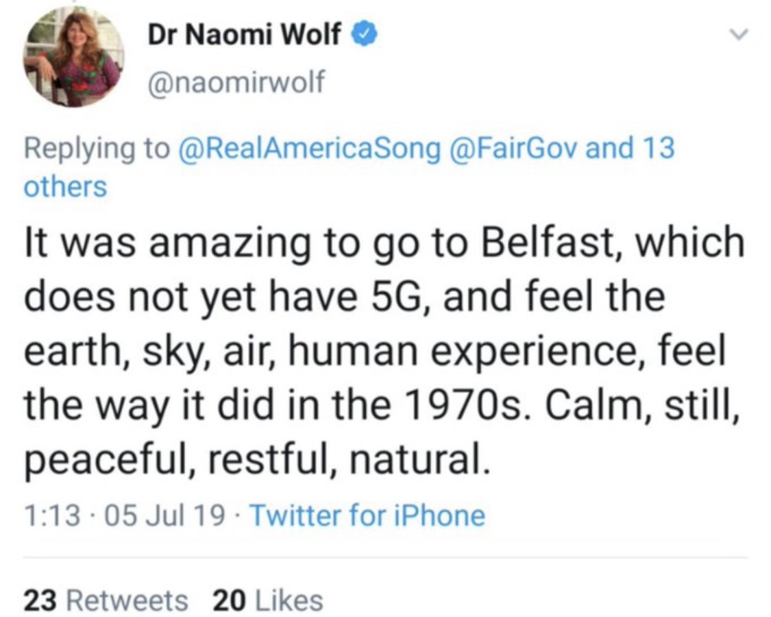Viewport: 771px width, 617px height.
Task: Show the "others" replied-to users
Action: [65, 186]
